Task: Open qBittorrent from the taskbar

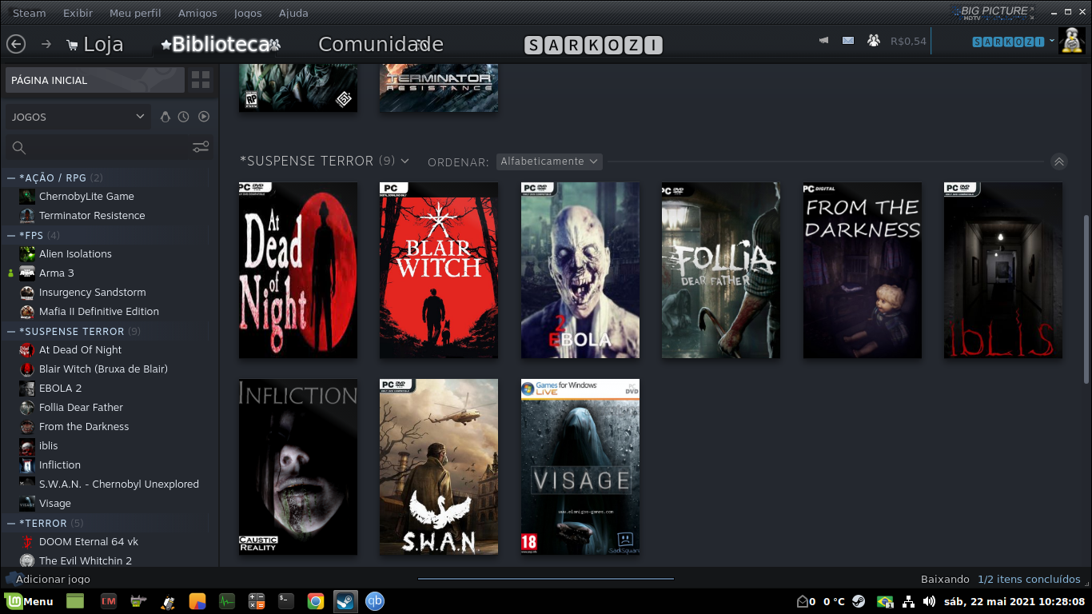Action: coord(374,601)
